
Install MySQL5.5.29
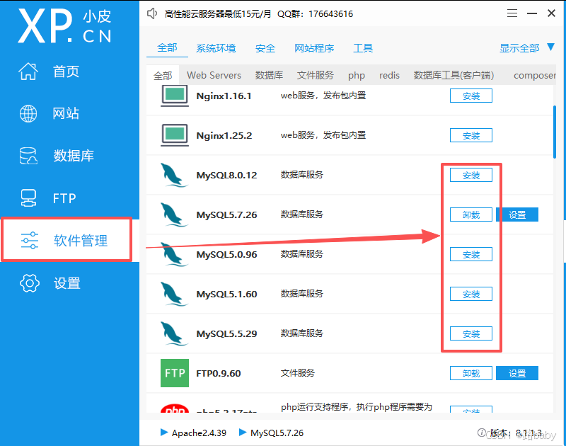pyautogui.click(x=470, y=333)
